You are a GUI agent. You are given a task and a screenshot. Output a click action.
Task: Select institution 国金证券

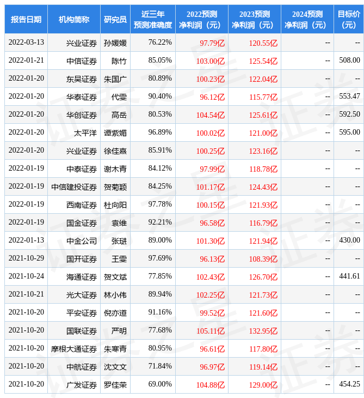[x=82, y=223]
